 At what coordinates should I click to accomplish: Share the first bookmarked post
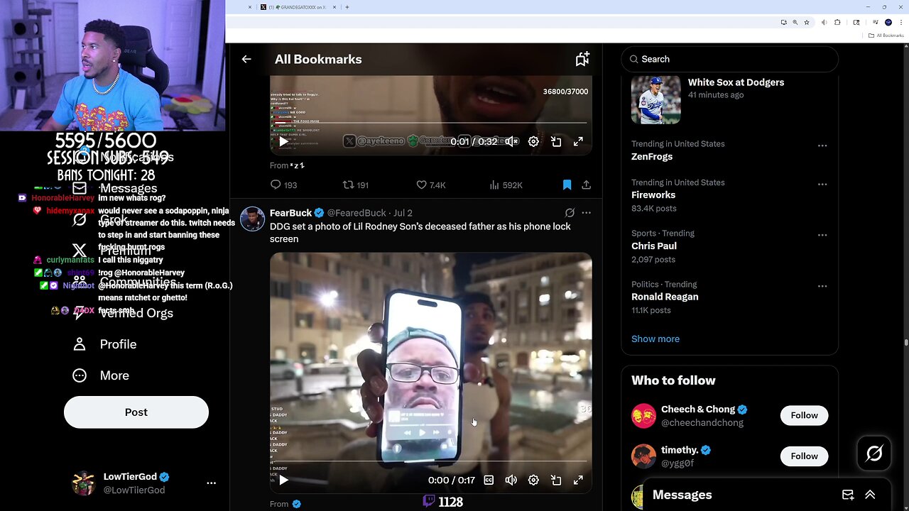(586, 185)
